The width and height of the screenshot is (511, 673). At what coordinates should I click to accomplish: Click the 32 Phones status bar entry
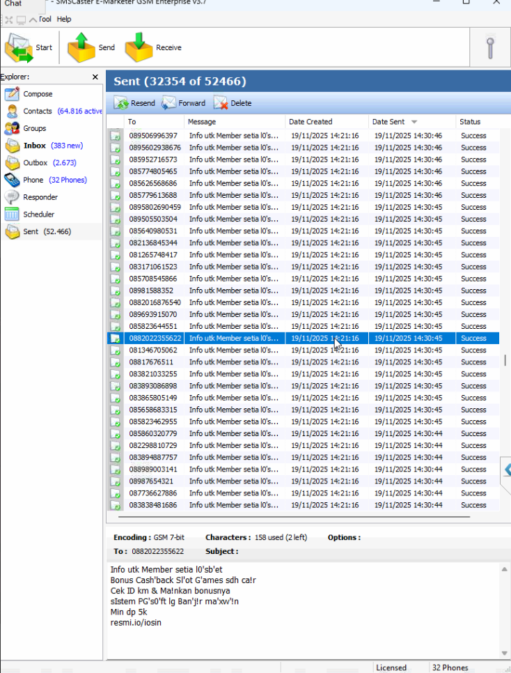click(x=450, y=667)
